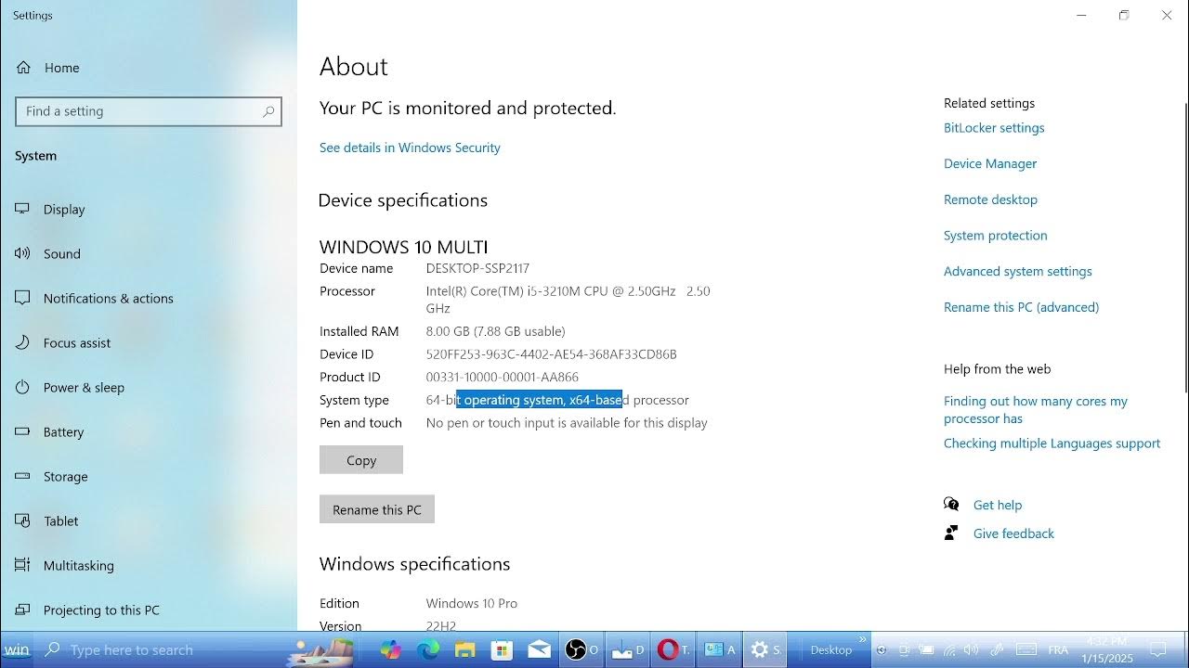Open Advanced system settings link
Image resolution: width=1189 pixels, height=668 pixels.
pos(1018,272)
